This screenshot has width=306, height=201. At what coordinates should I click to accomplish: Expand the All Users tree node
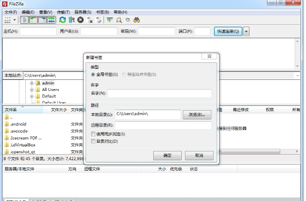click(32, 89)
